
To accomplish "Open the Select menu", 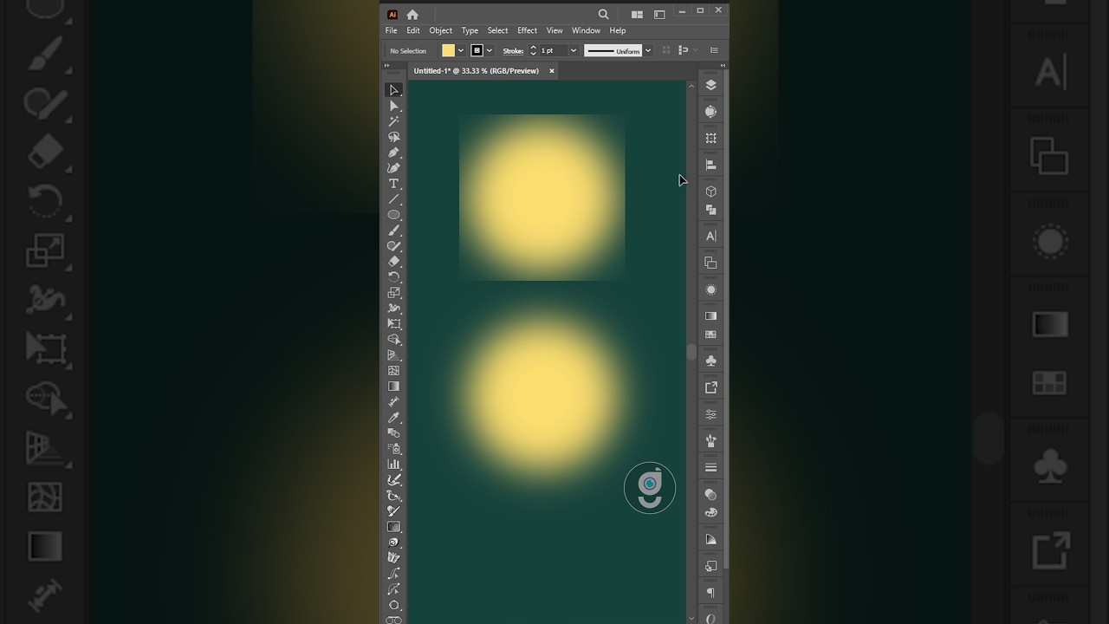I will [497, 30].
